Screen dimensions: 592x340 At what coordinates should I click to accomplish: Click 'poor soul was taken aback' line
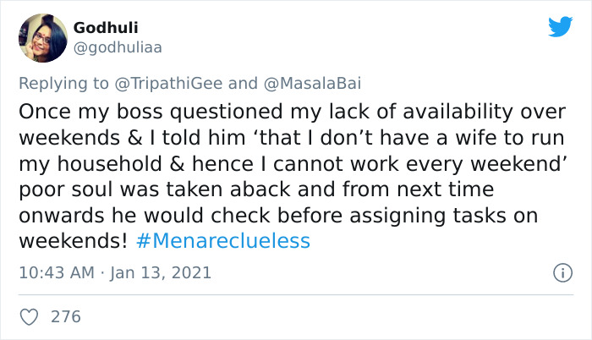tap(256, 189)
